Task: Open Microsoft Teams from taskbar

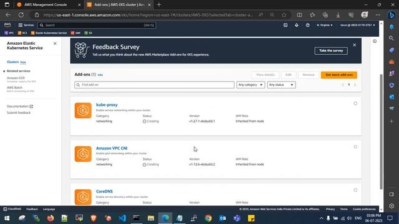Action: 237,218
